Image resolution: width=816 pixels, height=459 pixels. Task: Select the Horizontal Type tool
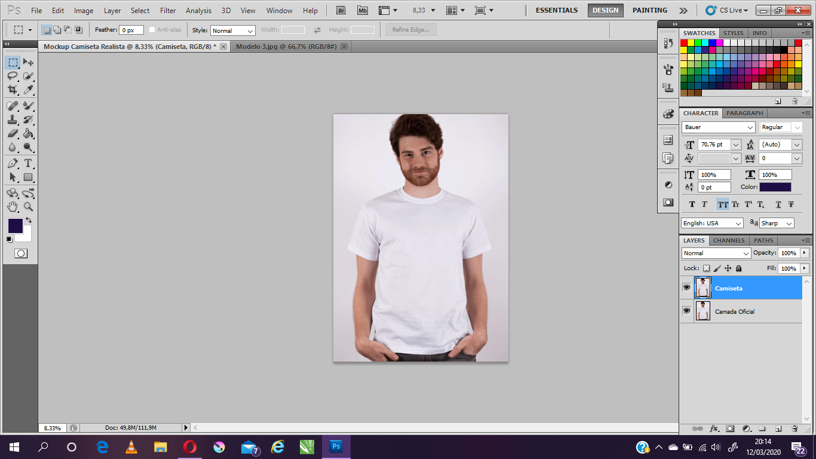pyautogui.click(x=28, y=163)
